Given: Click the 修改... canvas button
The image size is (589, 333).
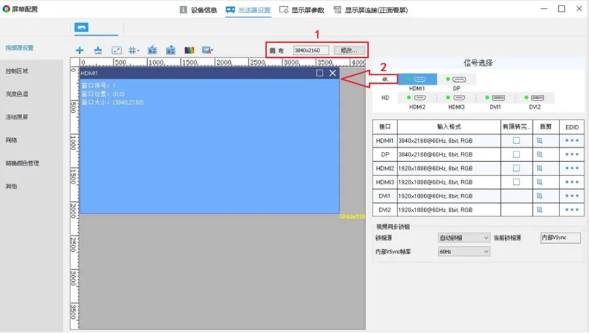Looking at the screenshot, I should 348,50.
